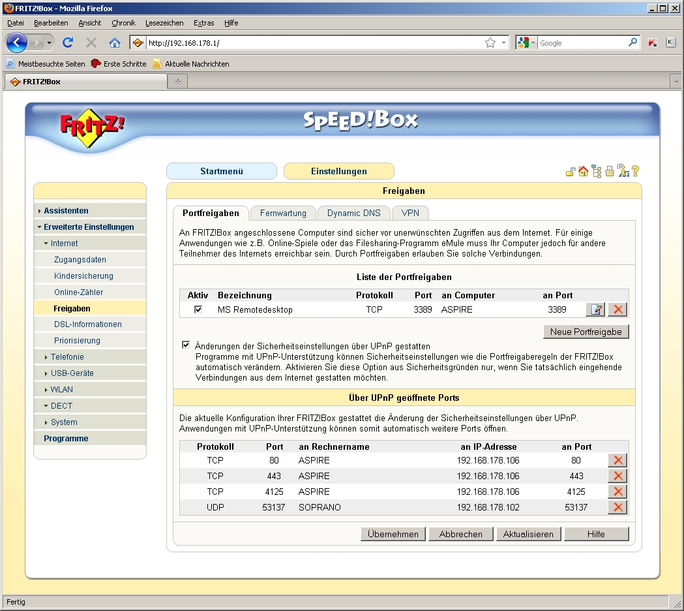Click the house start page icon
The image size is (684, 611).
click(x=583, y=171)
